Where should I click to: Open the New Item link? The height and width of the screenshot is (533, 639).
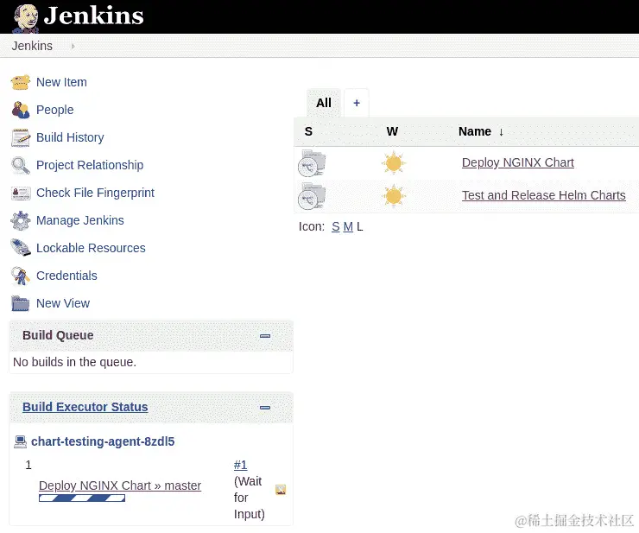pos(61,82)
